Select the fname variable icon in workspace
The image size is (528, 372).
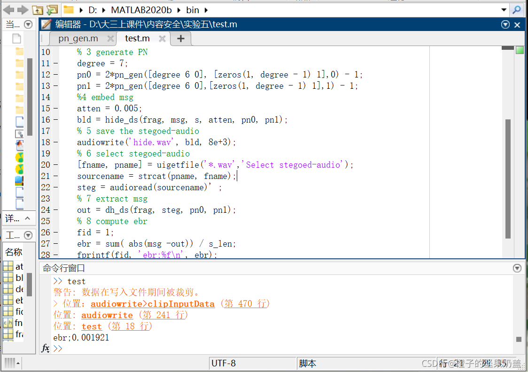[x=8, y=323]
